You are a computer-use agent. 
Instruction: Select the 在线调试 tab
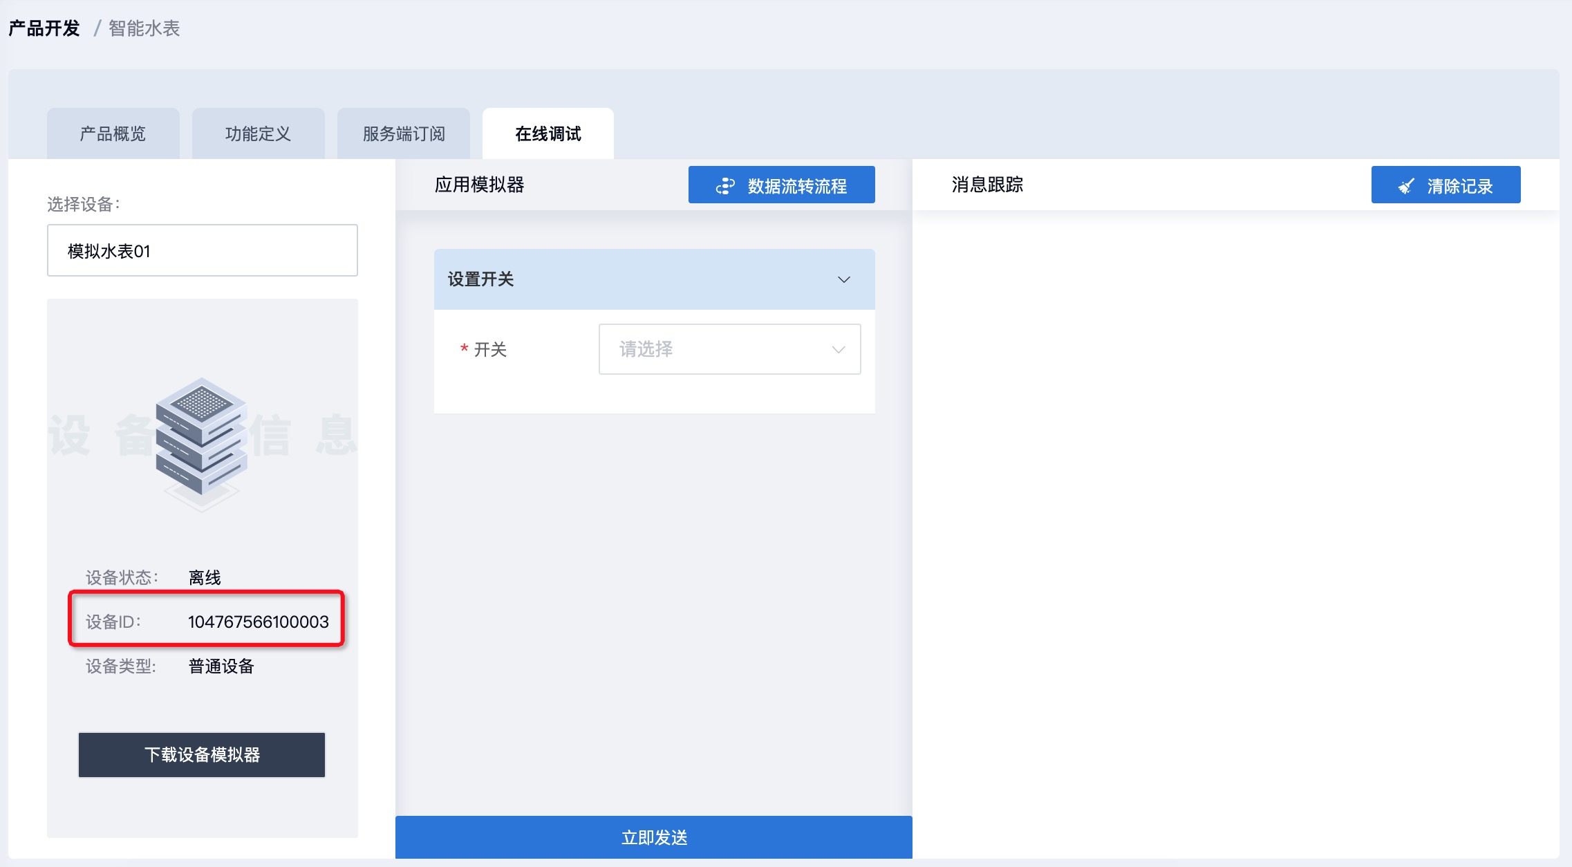point(548,133)
